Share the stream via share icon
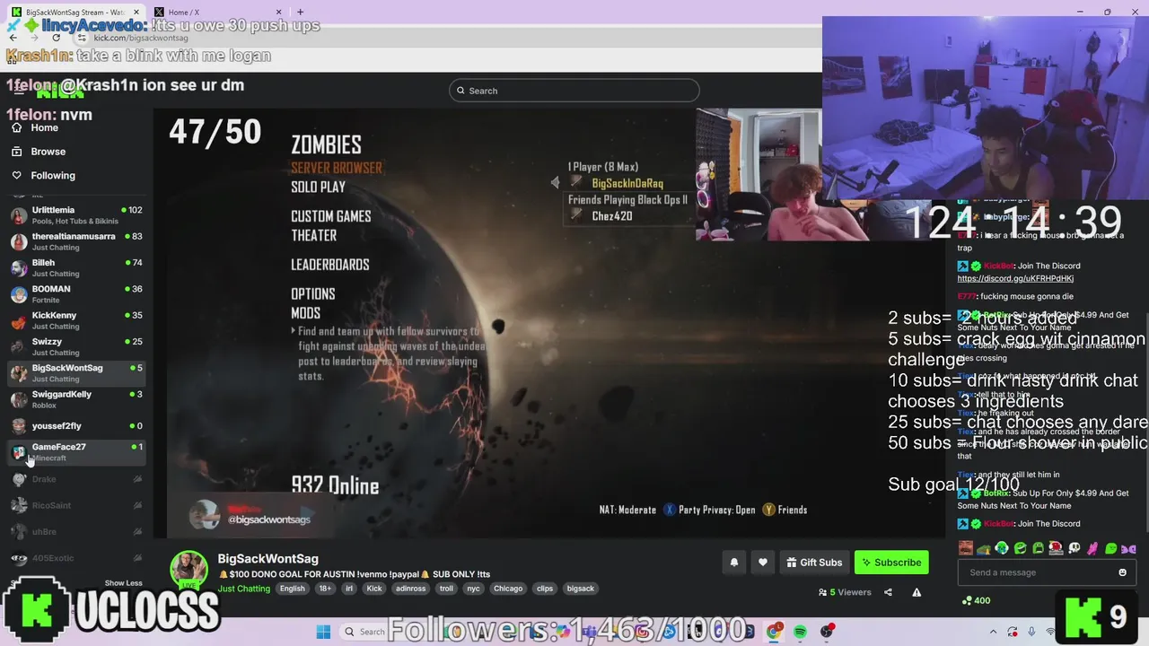 pos(888,592)
